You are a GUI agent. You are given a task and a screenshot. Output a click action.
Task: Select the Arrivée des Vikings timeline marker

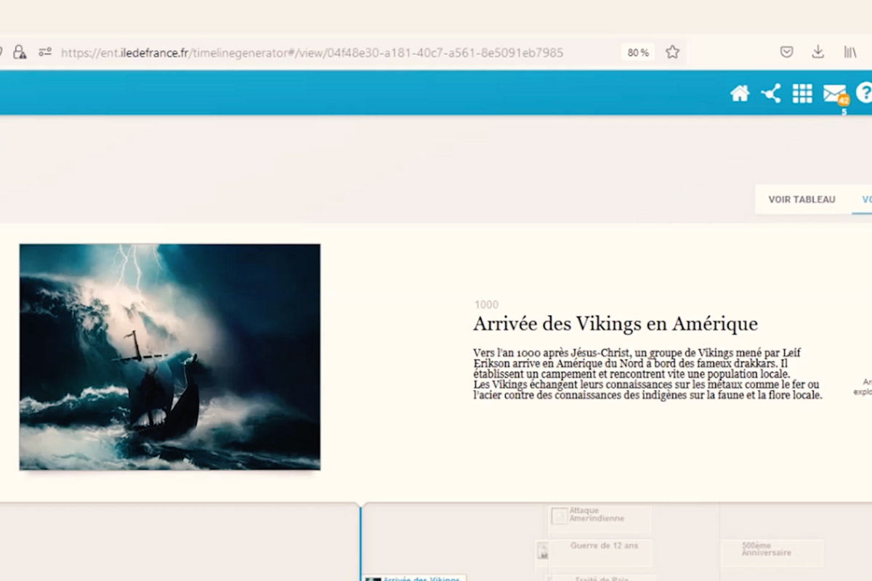(x=414, y=579)
